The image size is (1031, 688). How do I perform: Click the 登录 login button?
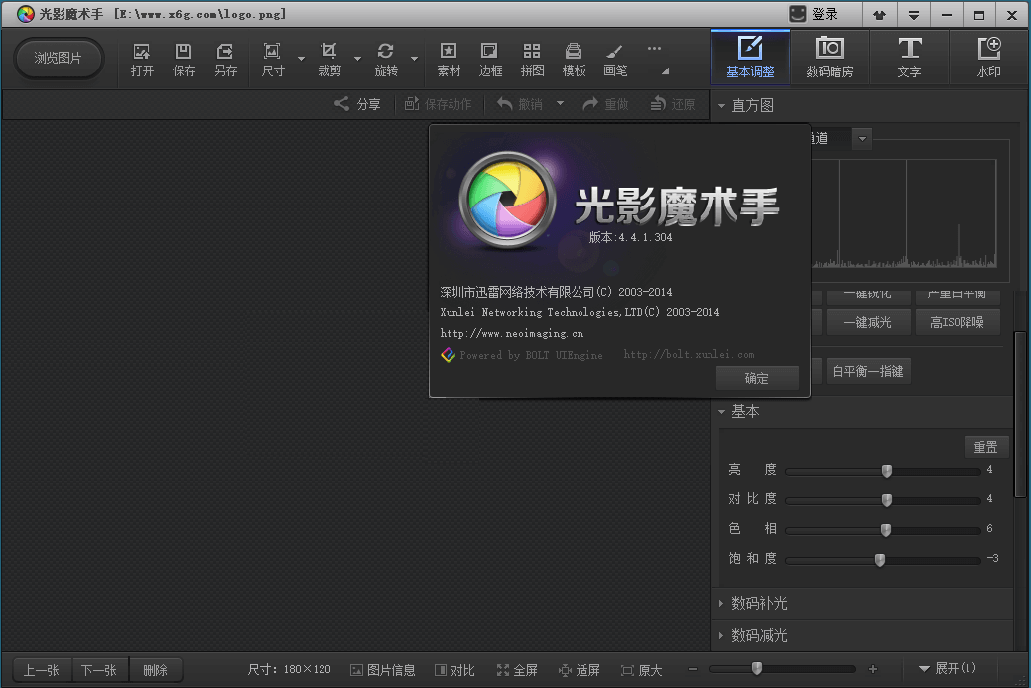pos(814,14)
